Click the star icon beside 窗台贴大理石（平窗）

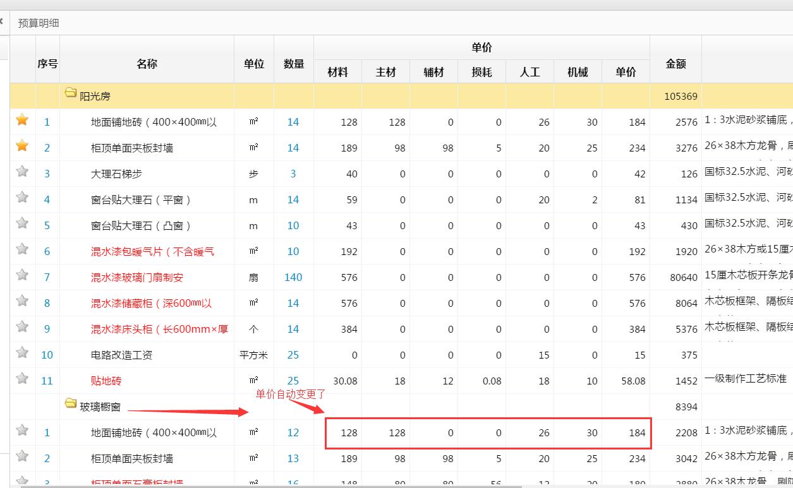[22, 199]
